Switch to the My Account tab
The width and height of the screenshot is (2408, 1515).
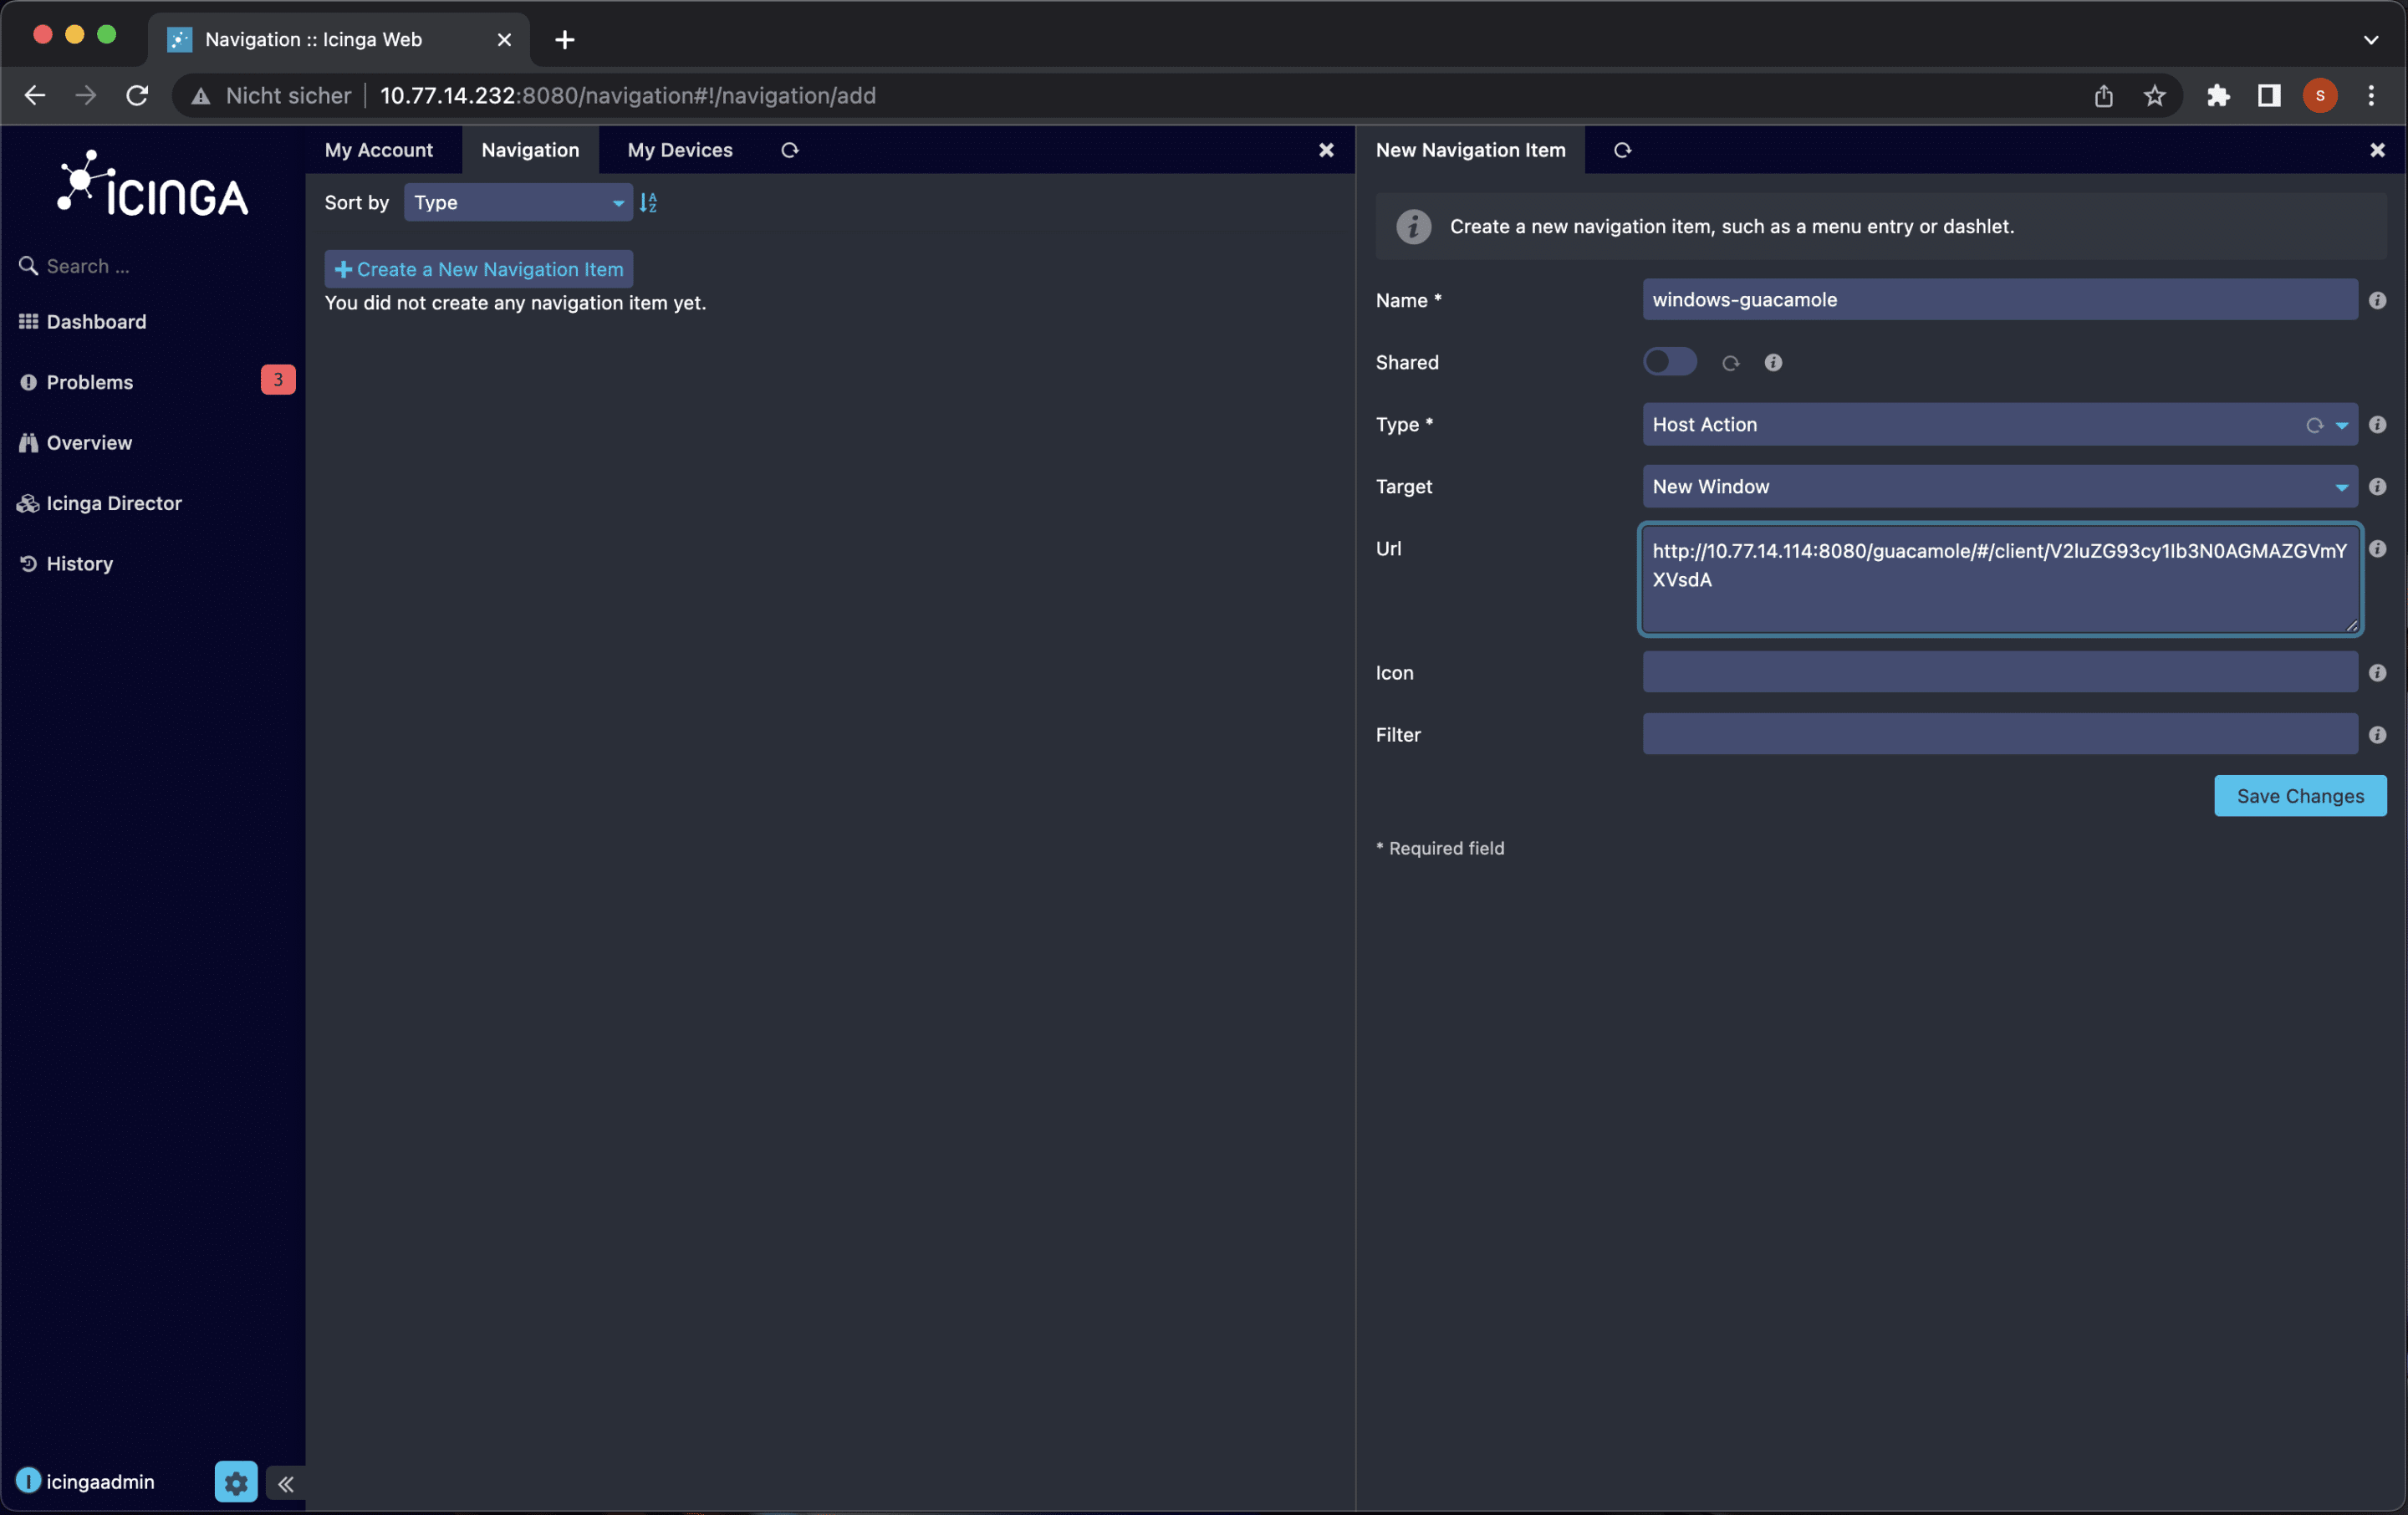point(378,150)
